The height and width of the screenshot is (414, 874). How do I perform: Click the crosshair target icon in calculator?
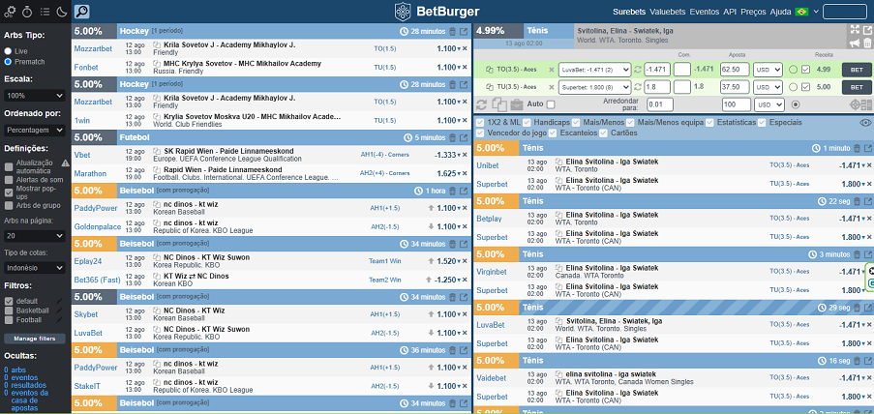click(855, 104)
